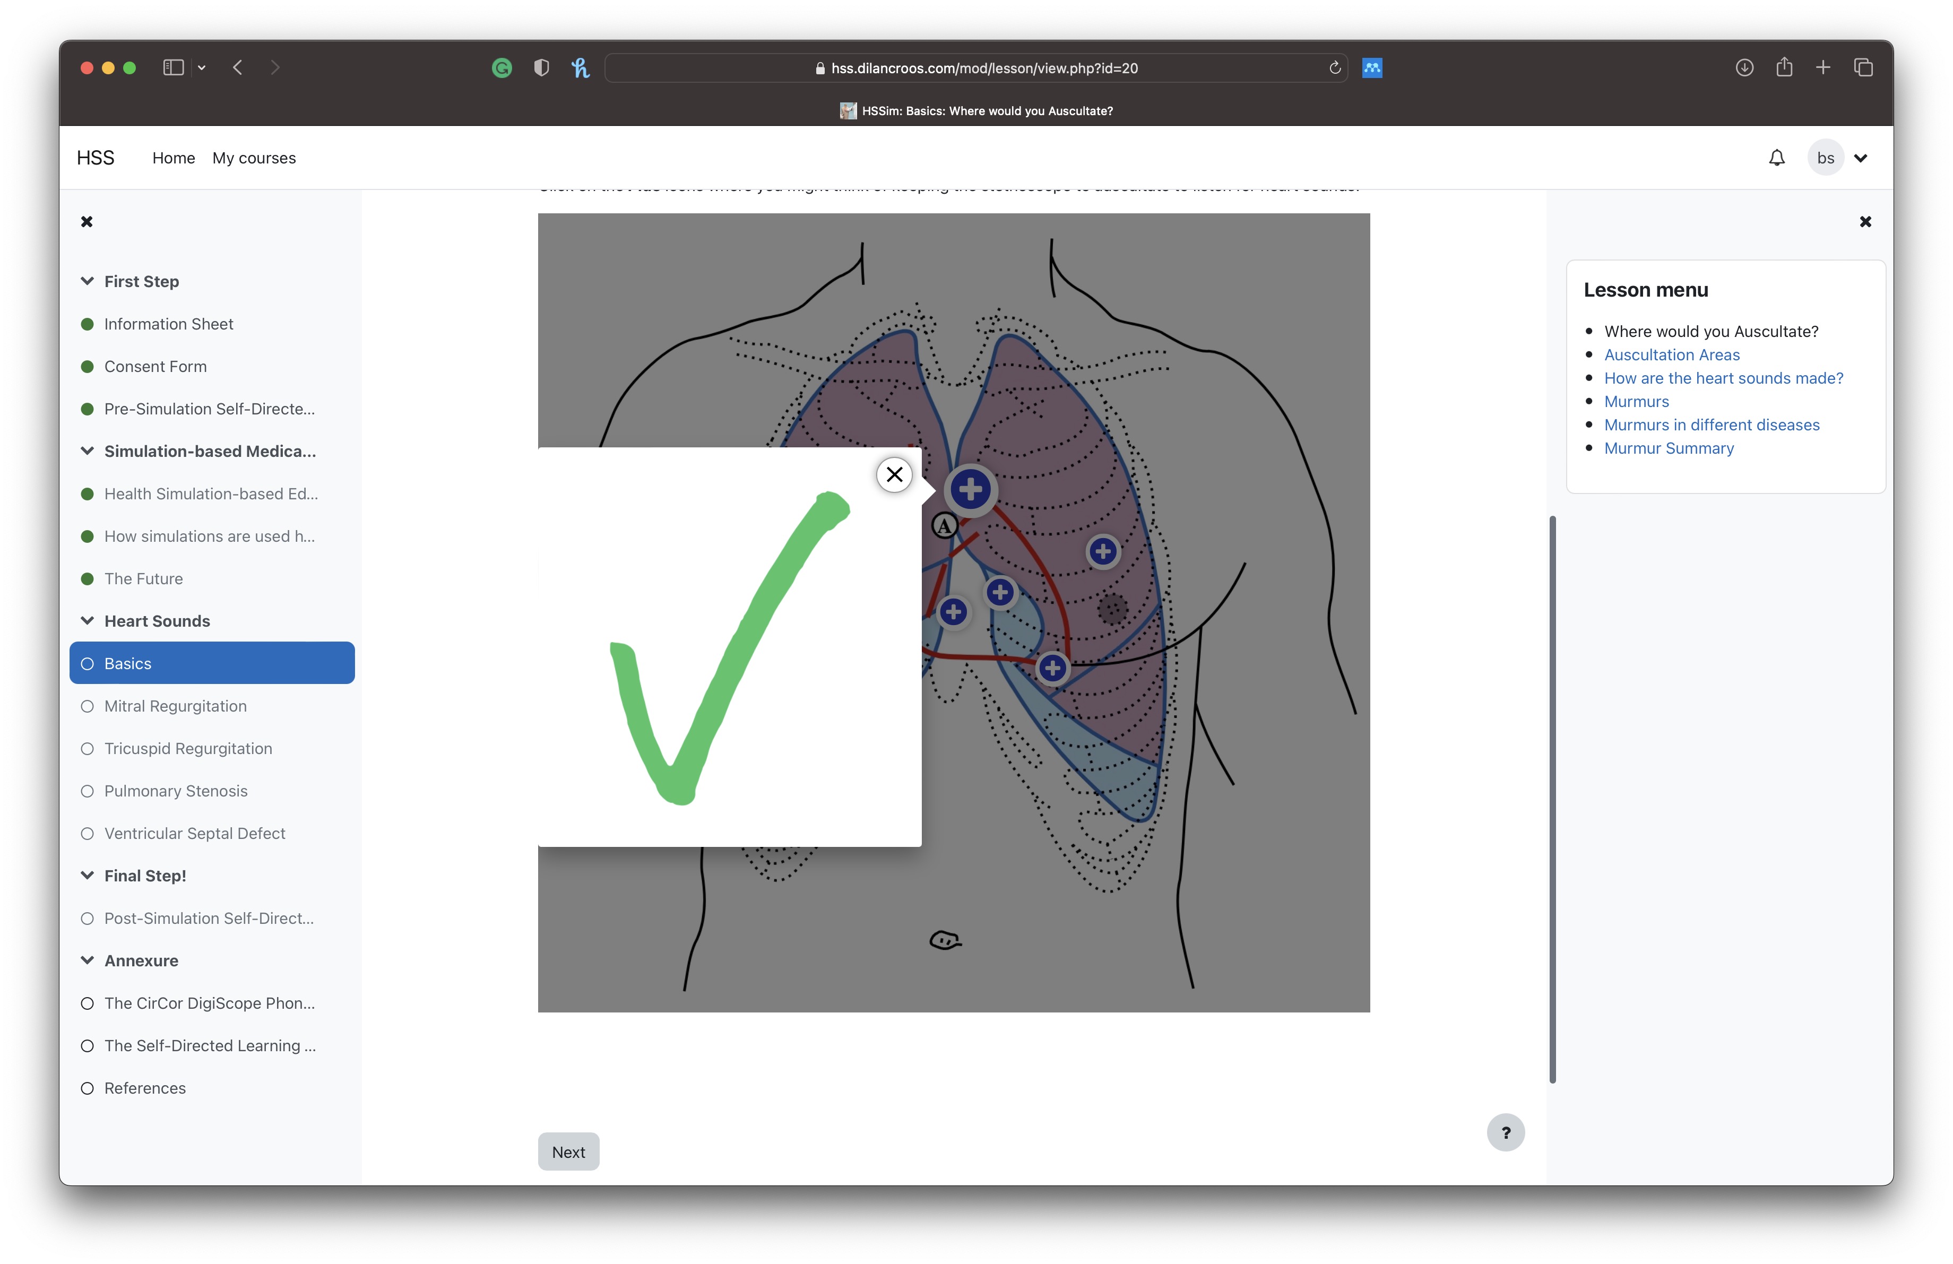Open the Safari share menu

pyautogui.click(x=1784, y=67)
